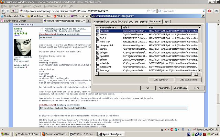Image resolution: width=220 pixels, height=137 pixels.
Task: Click the NVIDIA tray icon
Action: pyautogui.click(x=209, y=134)
